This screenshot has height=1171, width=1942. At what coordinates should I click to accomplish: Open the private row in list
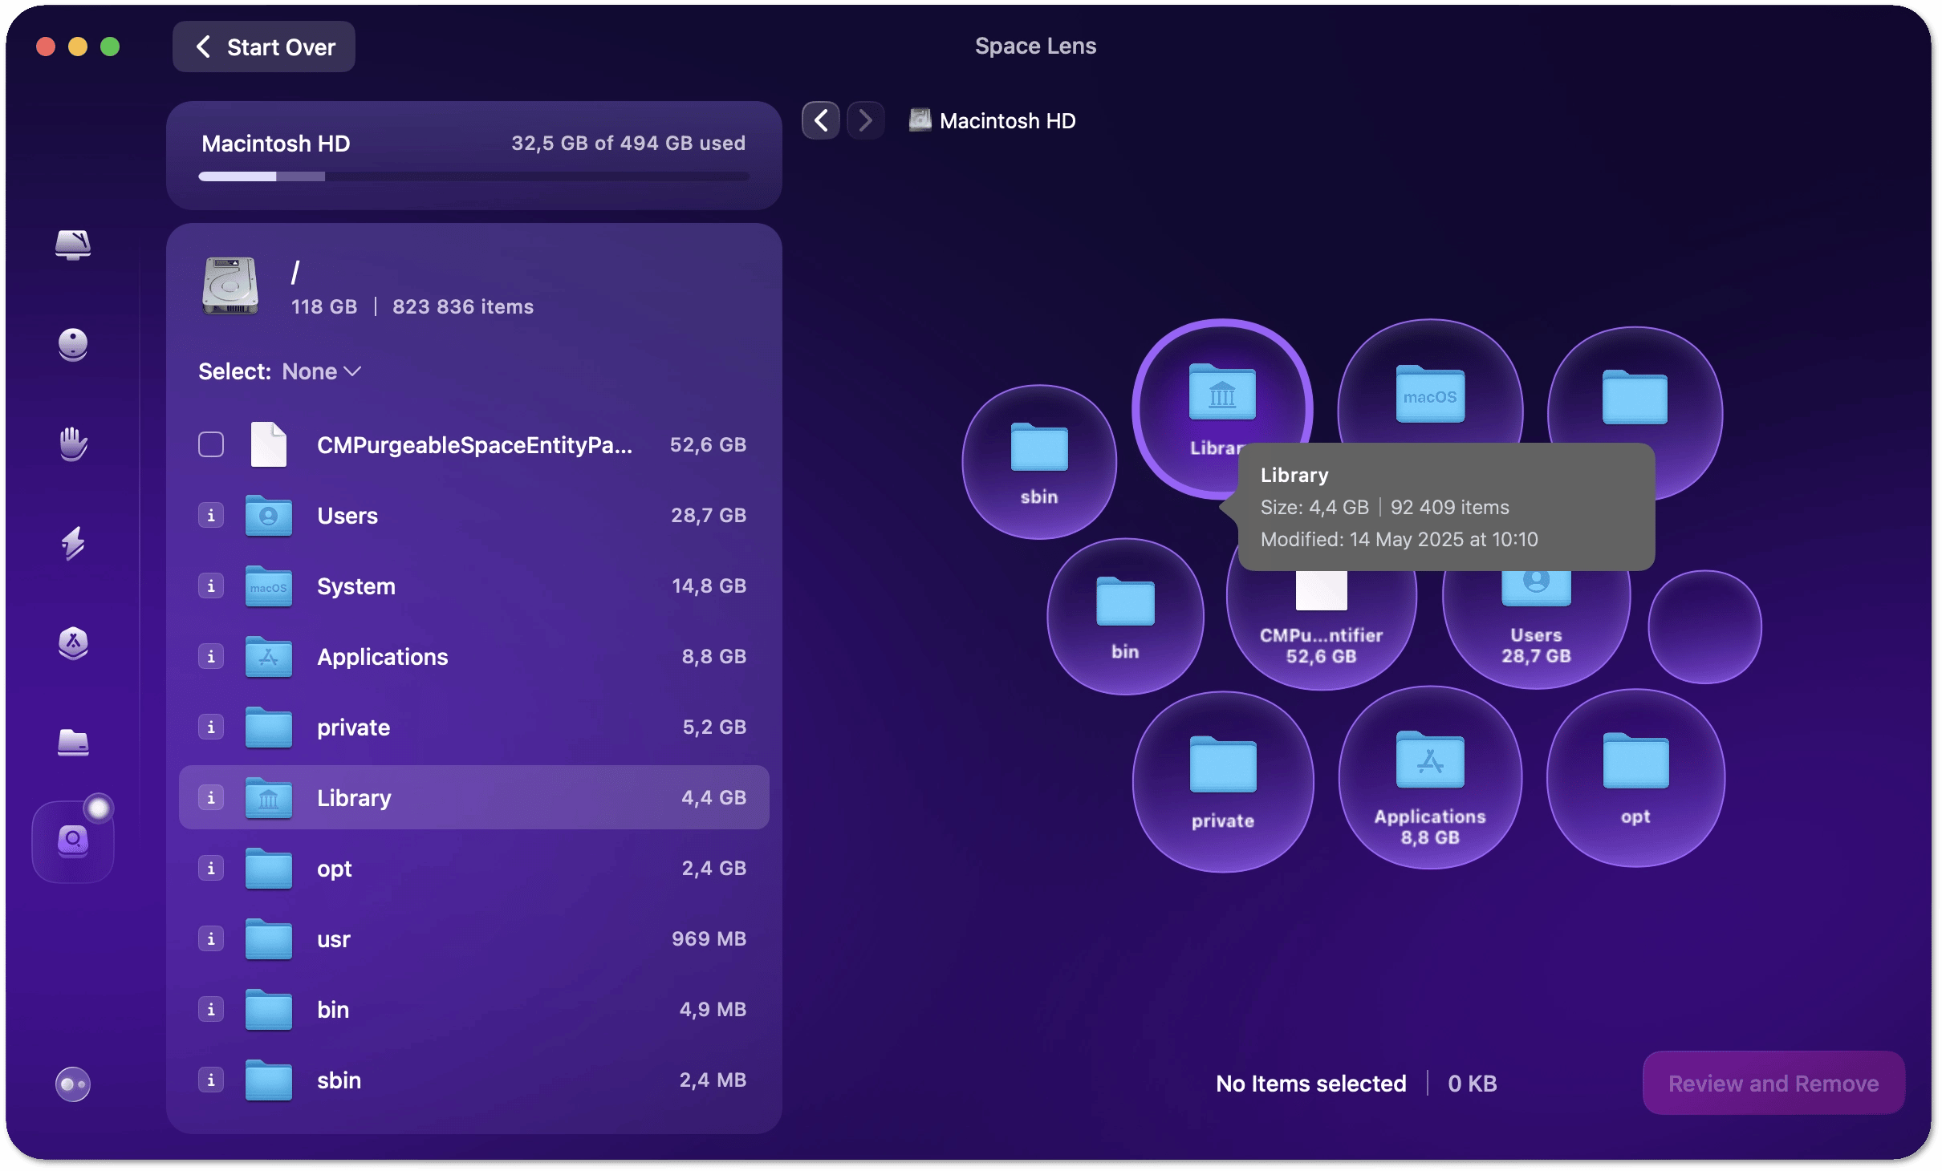point(473,727)
